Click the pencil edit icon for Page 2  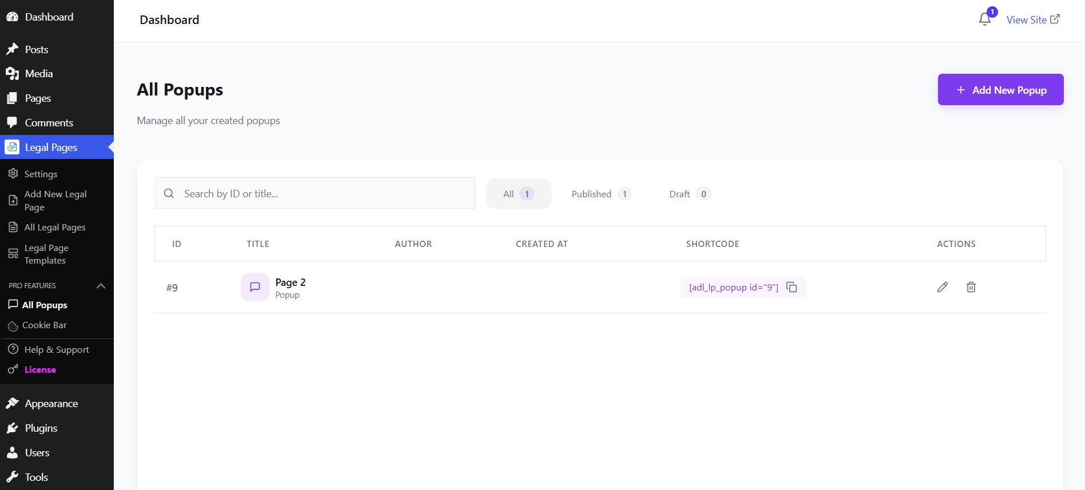point(943,287)
